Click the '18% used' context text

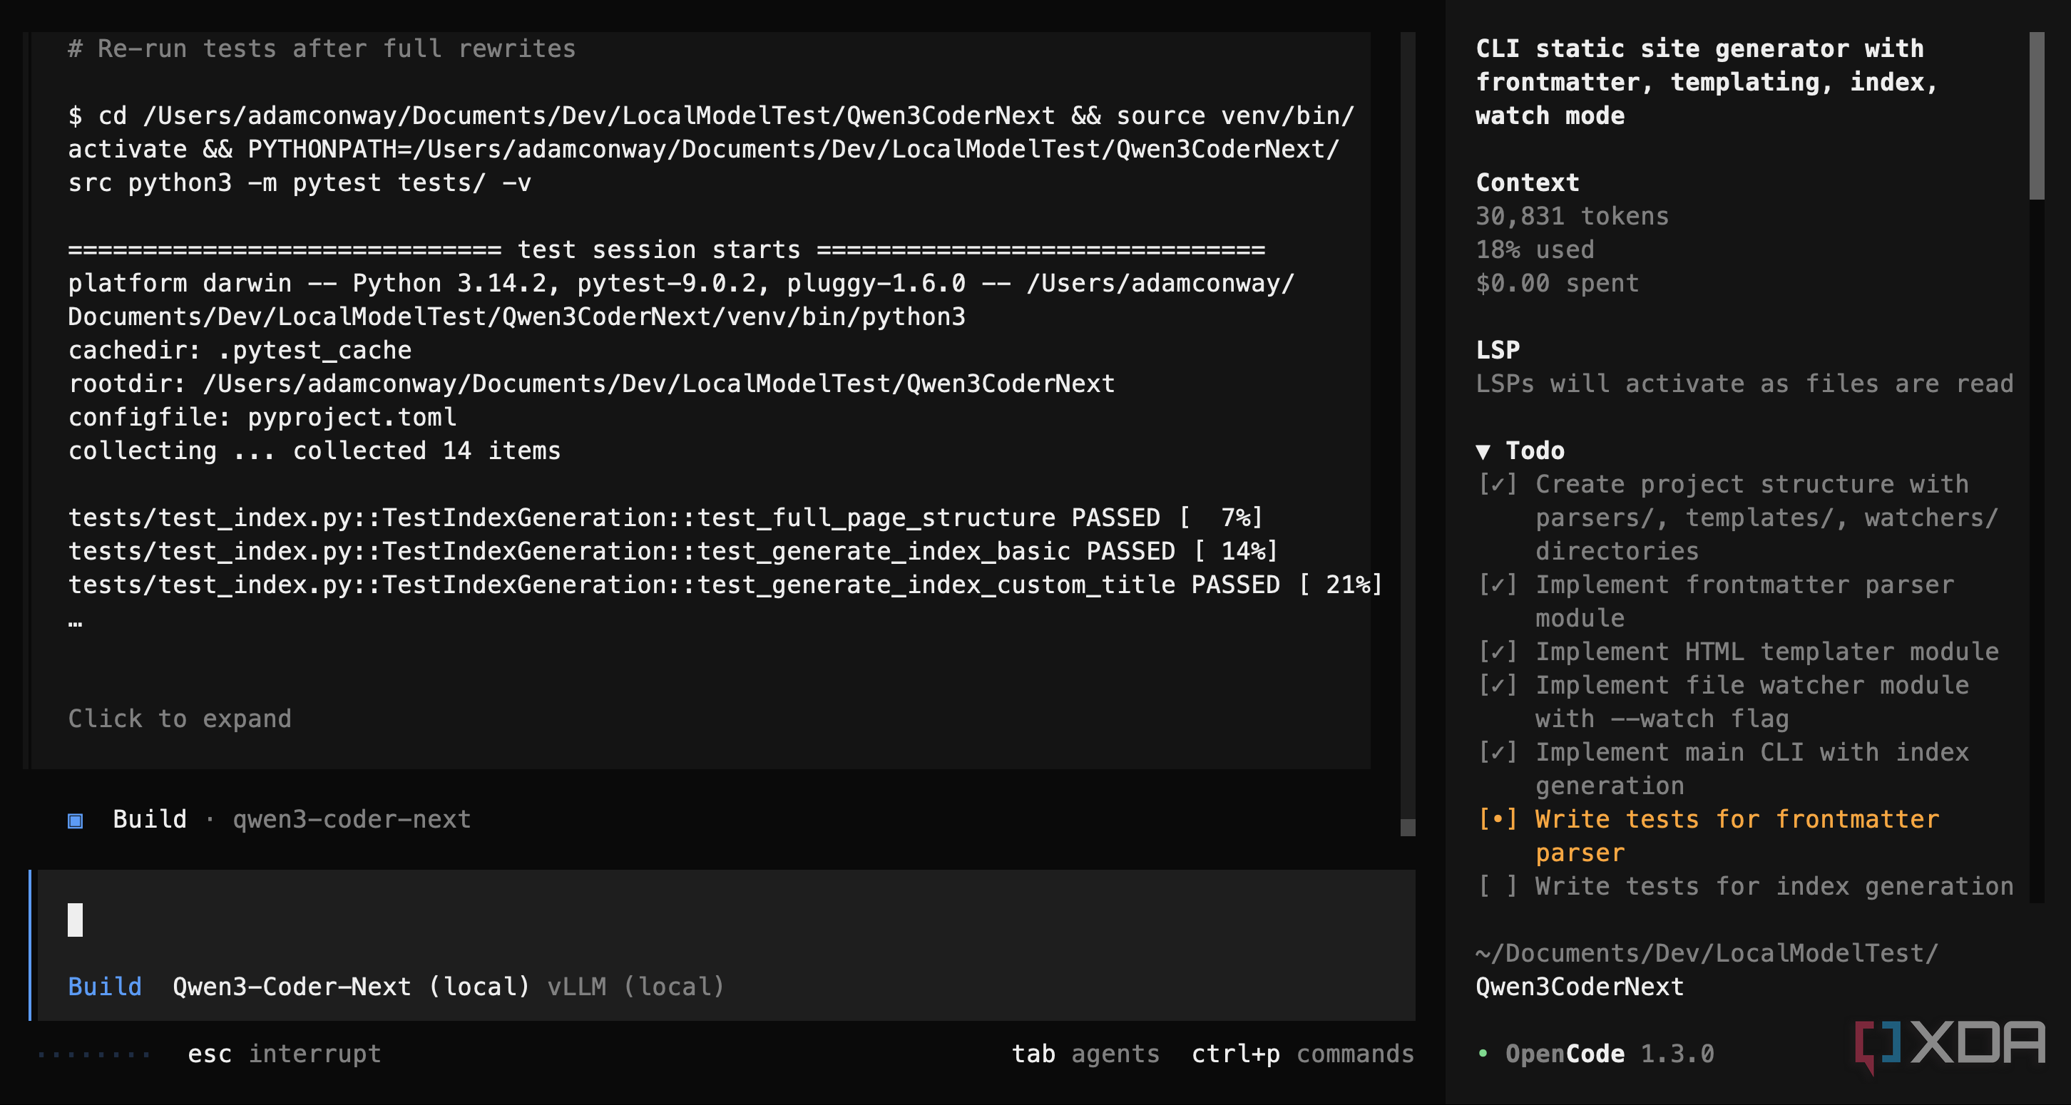click(x=1535, y=250)
